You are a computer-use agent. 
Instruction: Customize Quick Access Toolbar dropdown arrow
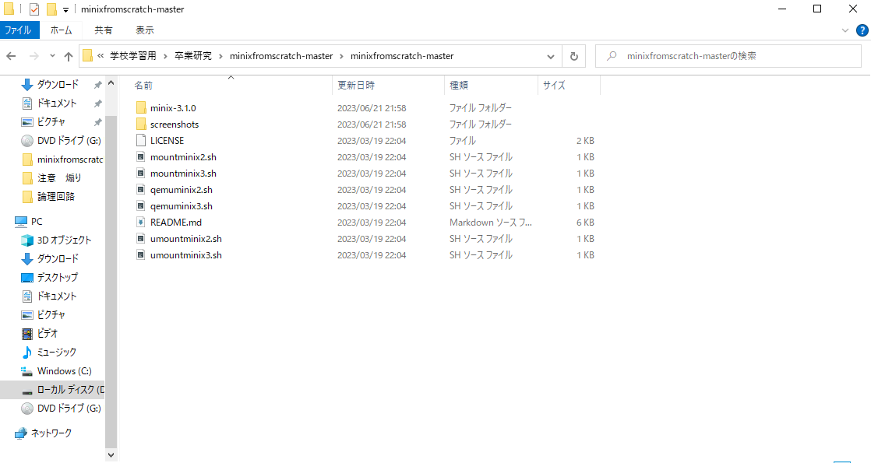(x=65, y=9)
